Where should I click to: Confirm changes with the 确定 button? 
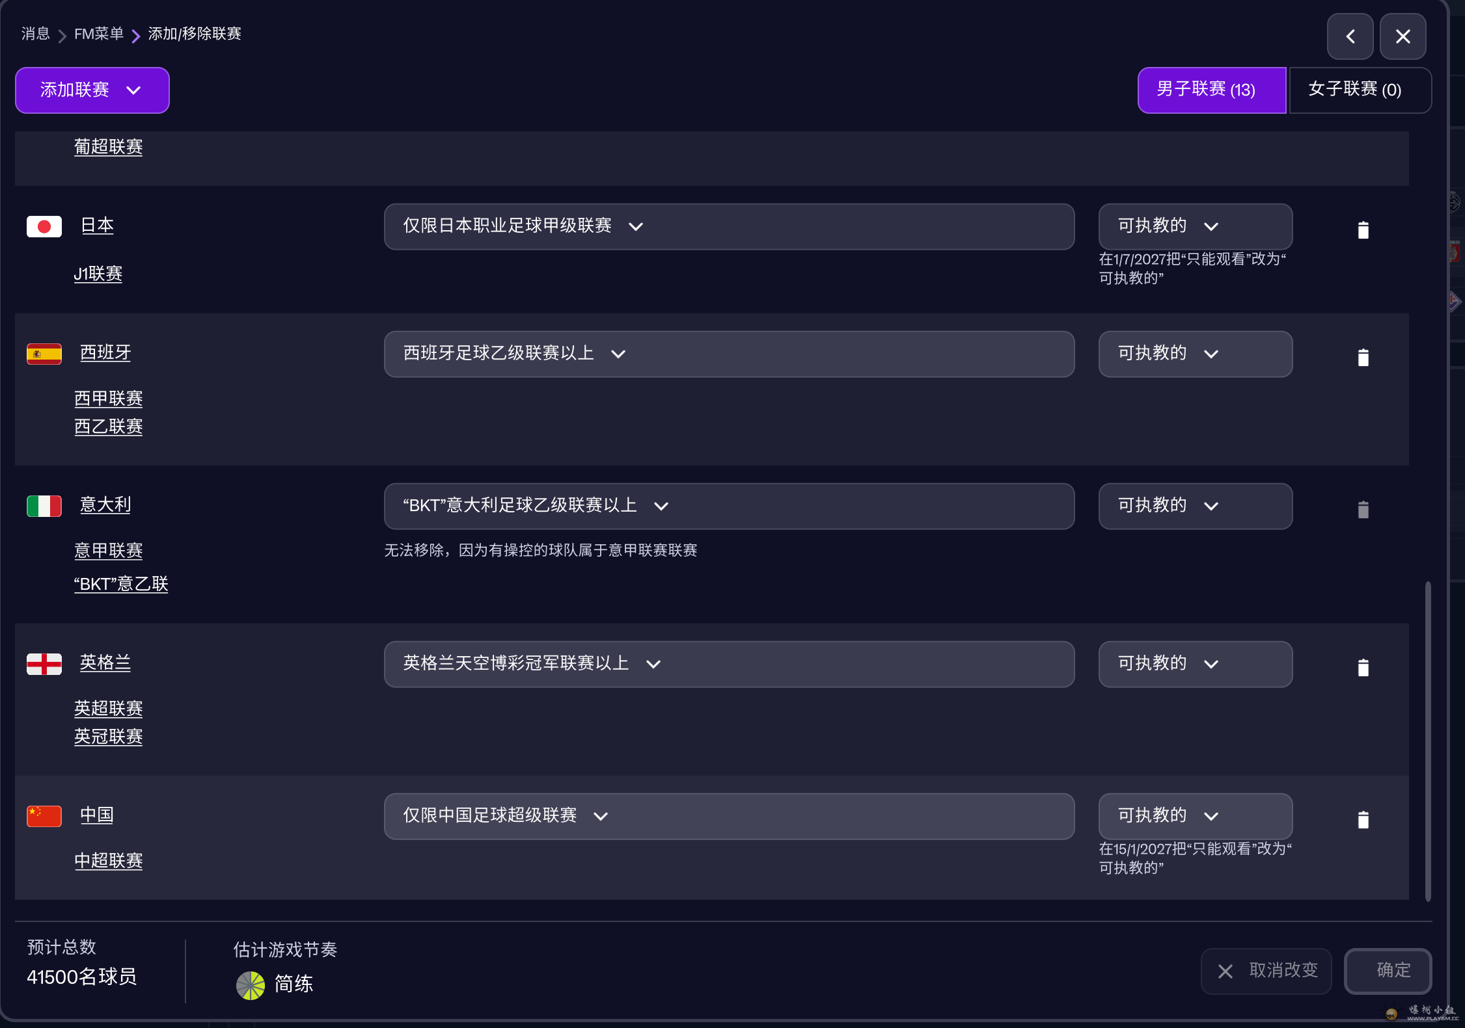pyautogui.click(x=1388, y=971)
